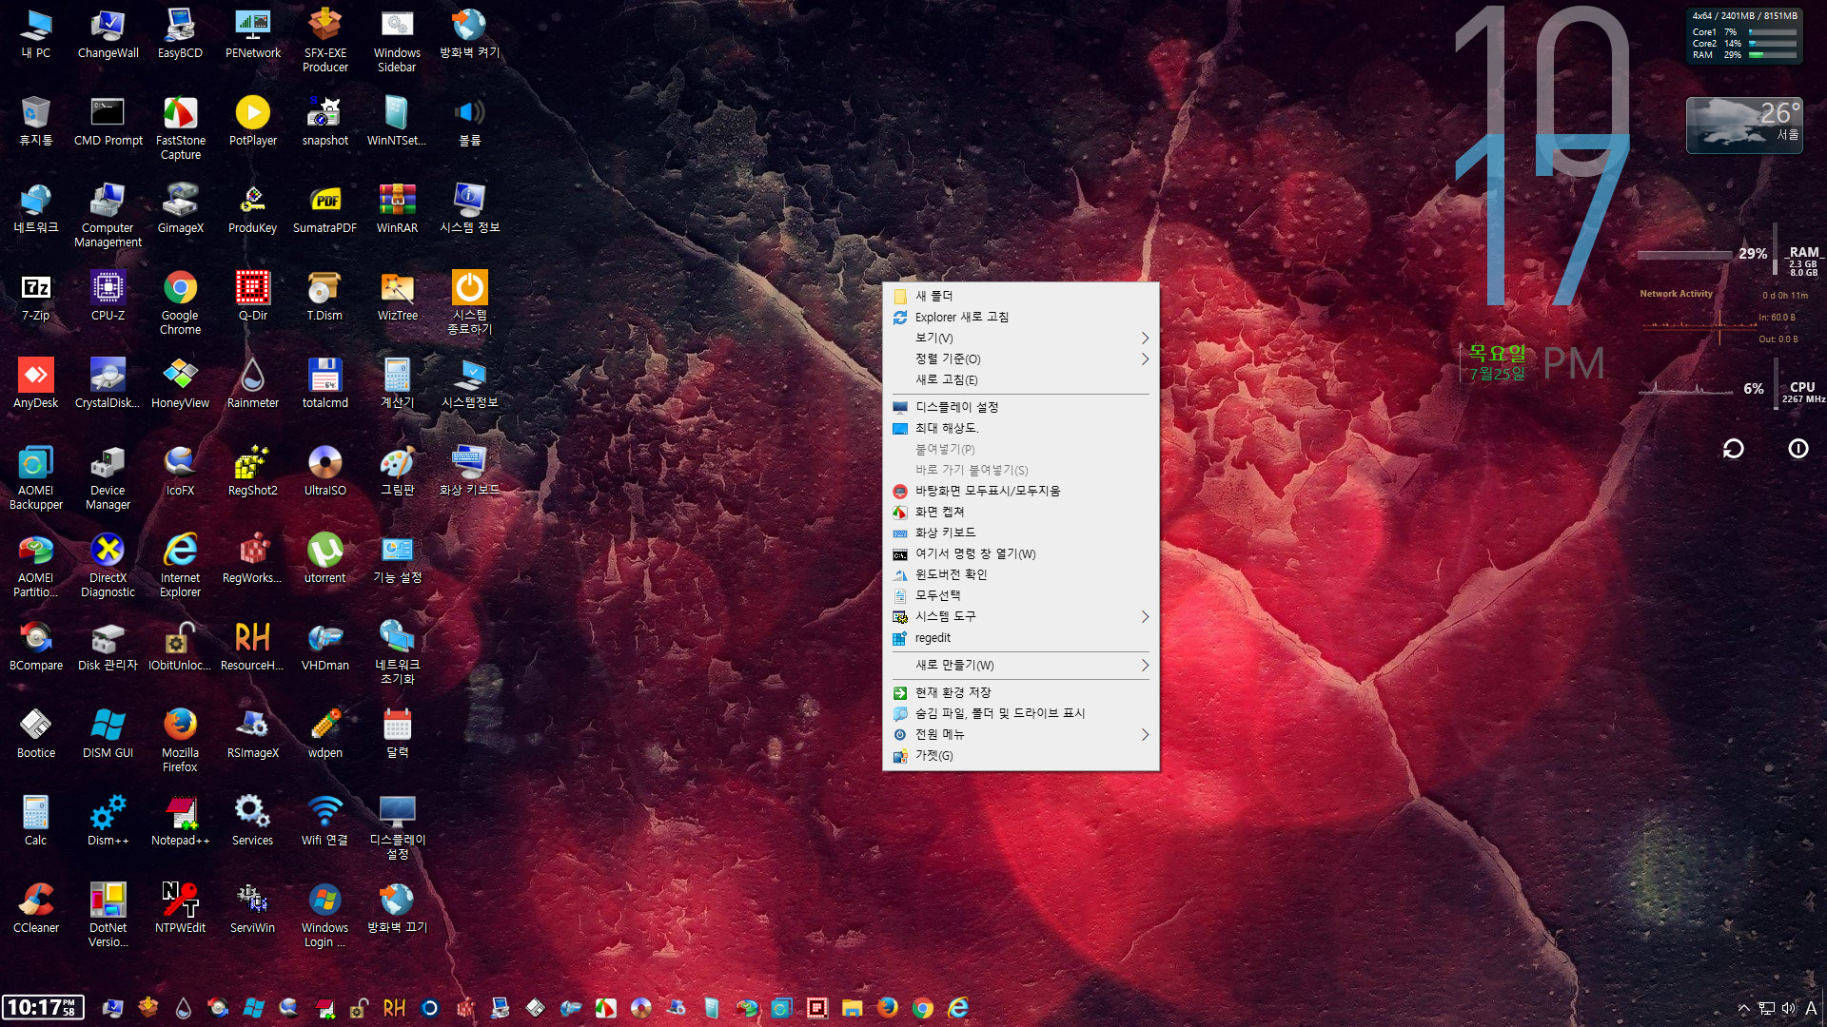
Task: Select the Q-Dir icon
Action: coord(252,297)
